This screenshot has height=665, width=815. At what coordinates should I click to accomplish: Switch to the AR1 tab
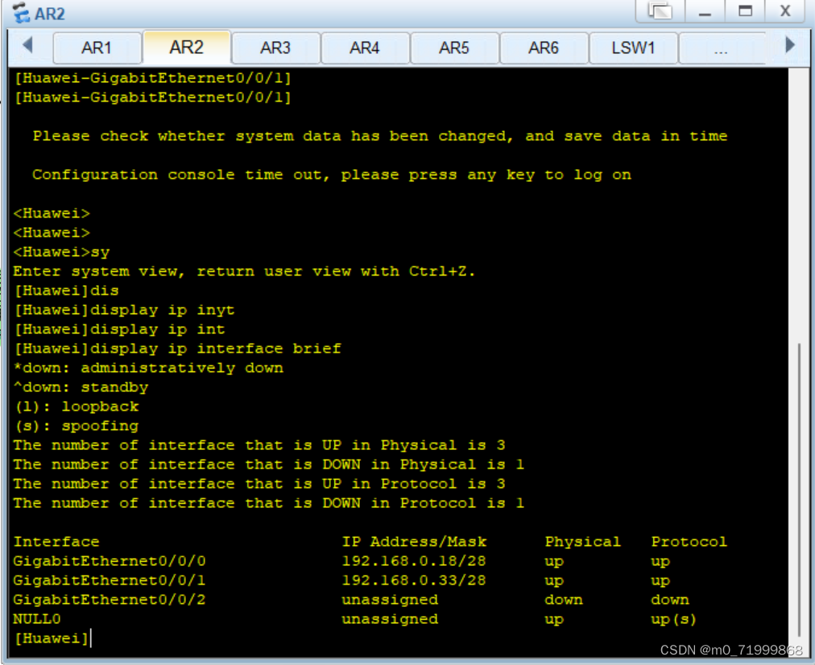tap(97, 47)
